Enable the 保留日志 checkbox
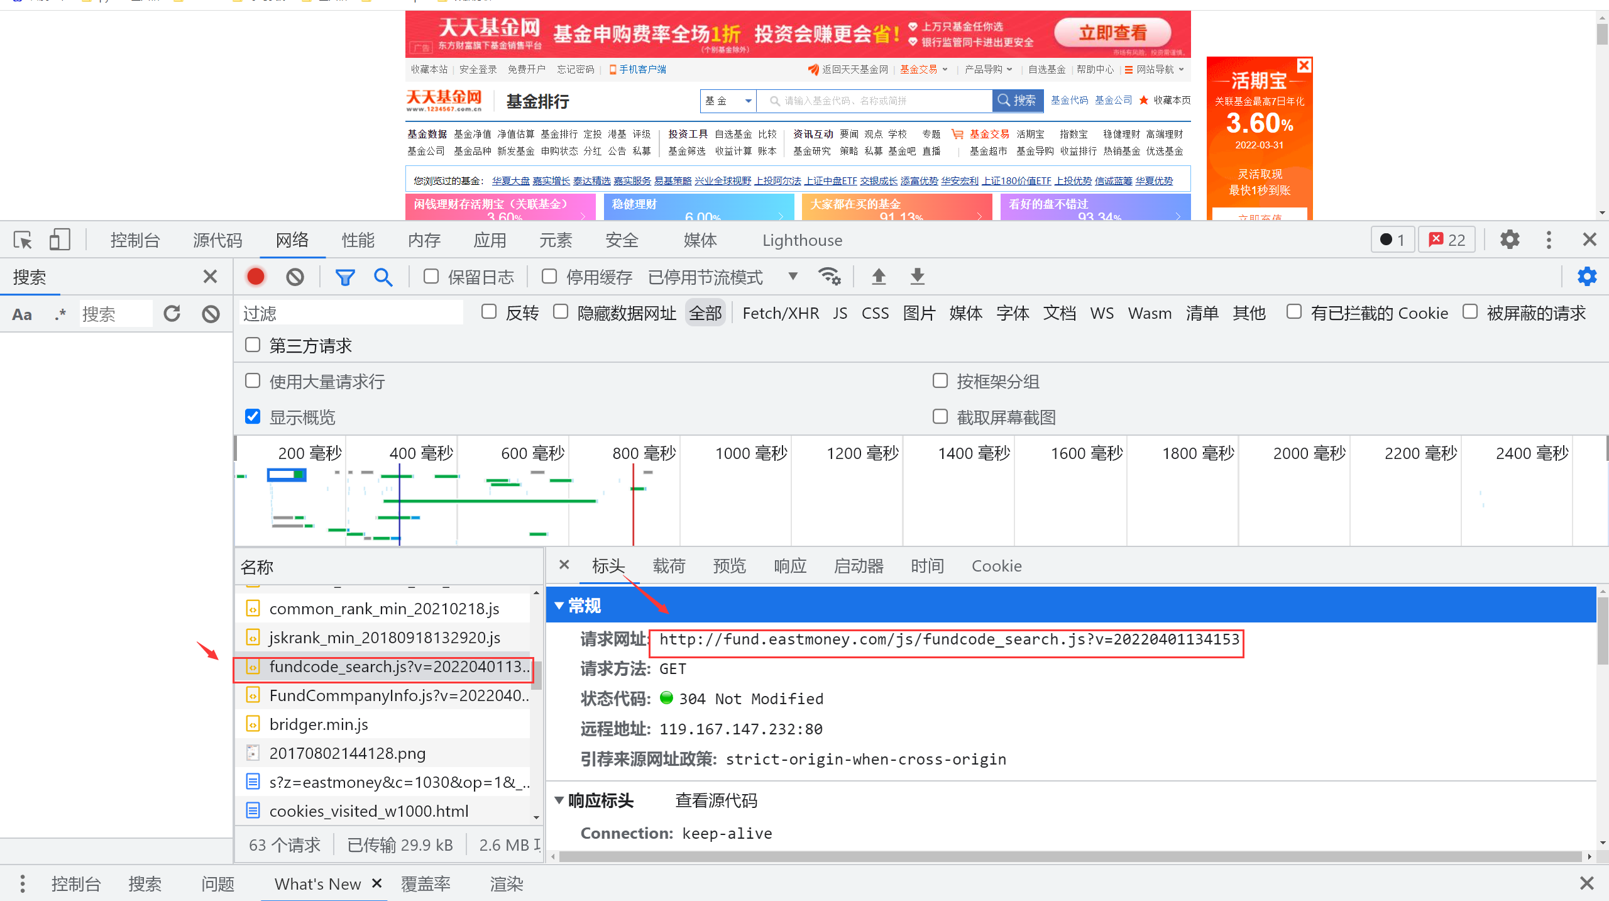Viewport: 1609px width, 901px height. click(431, 277)
